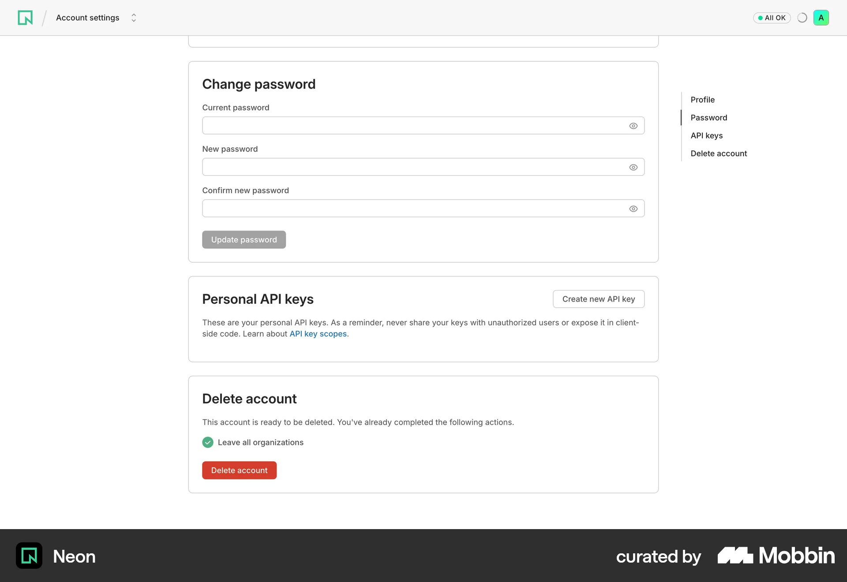Click the Update password button
847x582 pixels.
244,239
